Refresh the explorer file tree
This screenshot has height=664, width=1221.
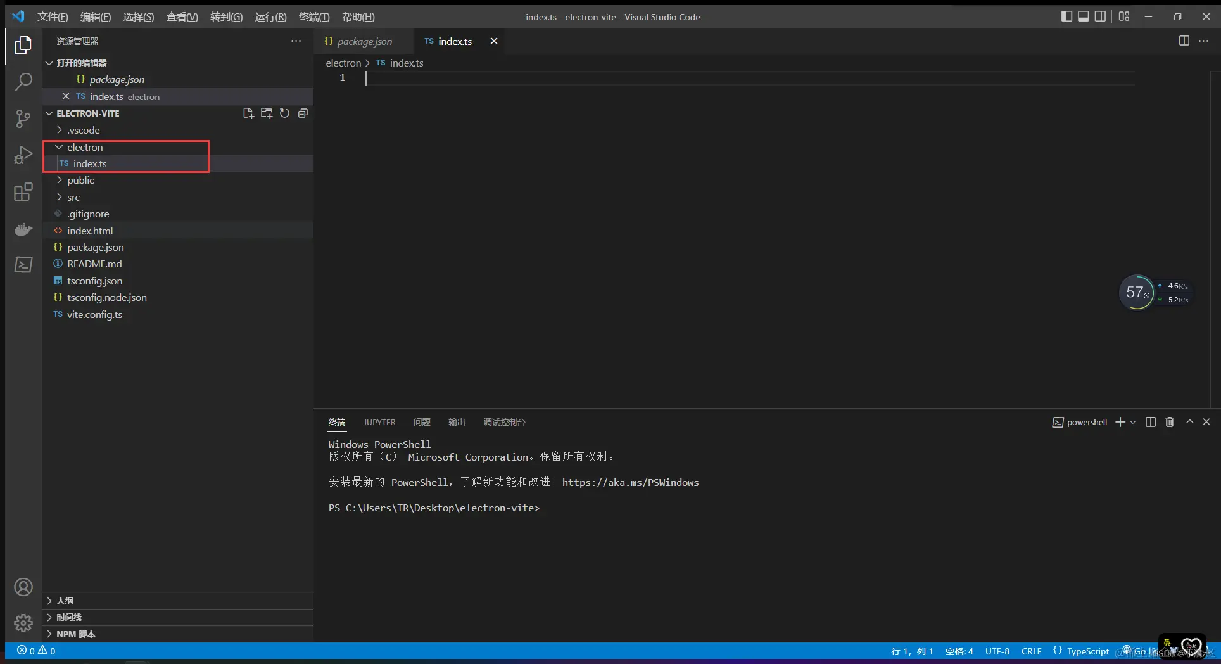point(285,113)
